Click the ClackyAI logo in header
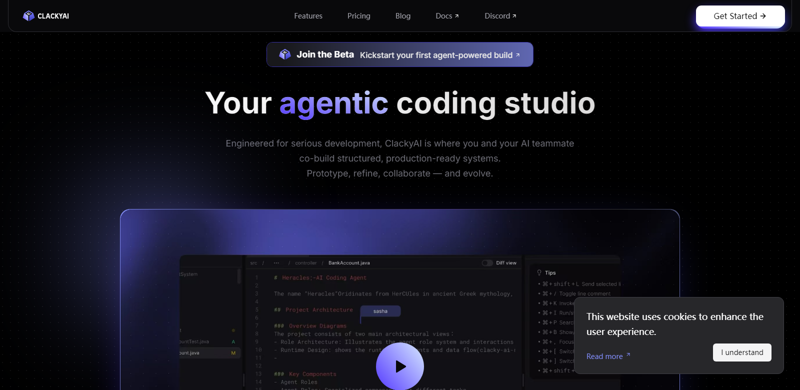 tap(46, 16)
